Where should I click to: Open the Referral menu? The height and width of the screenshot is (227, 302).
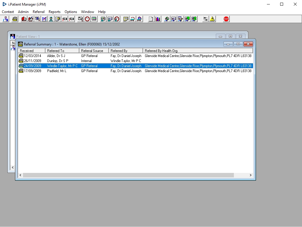tap(39, 12)
